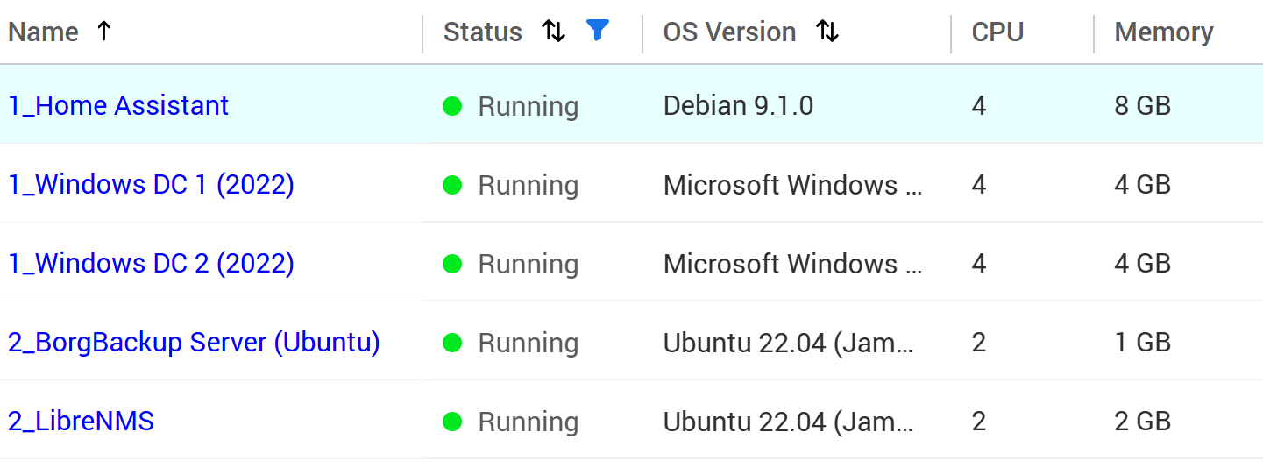Open the Status column filter
1263x468 pixels.
click(x=597, y=32)
